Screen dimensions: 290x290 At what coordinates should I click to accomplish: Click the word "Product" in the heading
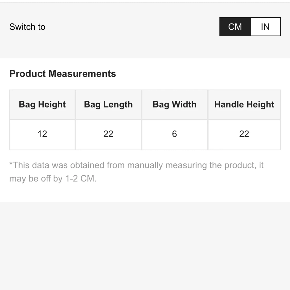28,74
